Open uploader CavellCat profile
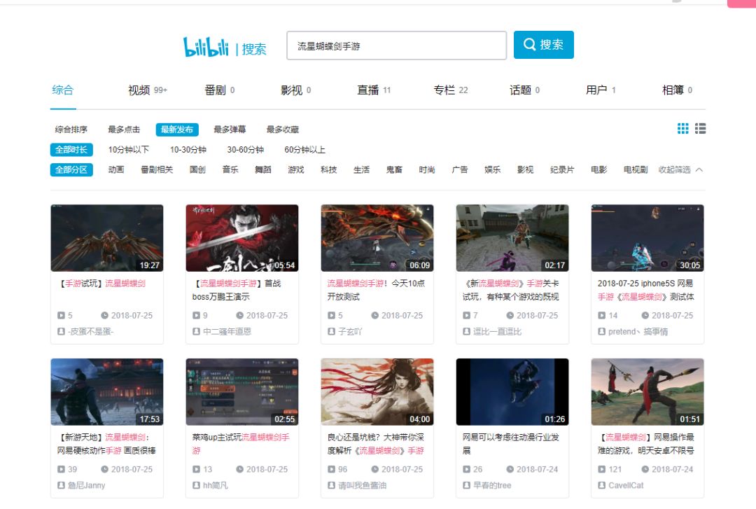Viewport: 756px width, 509px height. point(626,485)
